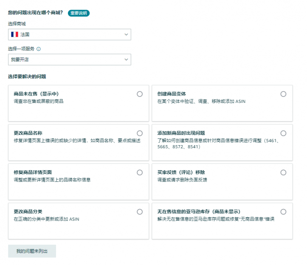The width and height of the screenshot is (307, 265).
Task: Open the 选择商城 marketplace dropdown
Action: 70,35
